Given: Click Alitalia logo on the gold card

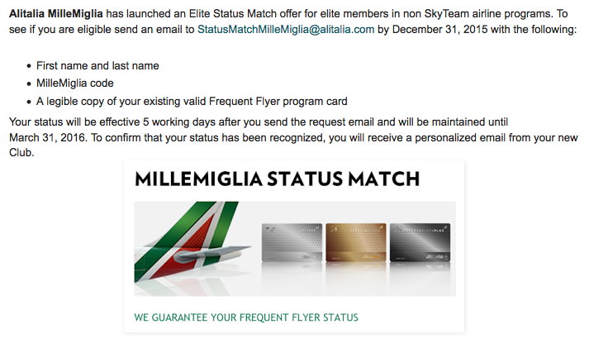Looking at the screenshot, I should (372, 258).
